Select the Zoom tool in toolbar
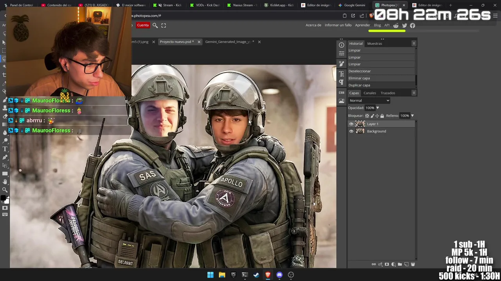Viewport: 501px width, 281px height. [x=5, y=190]
